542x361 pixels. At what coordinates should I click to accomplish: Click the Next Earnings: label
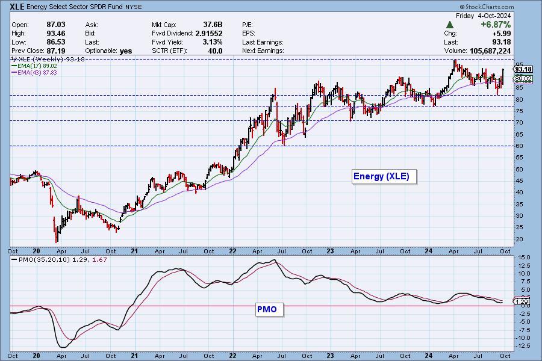(x=263, y=51)
